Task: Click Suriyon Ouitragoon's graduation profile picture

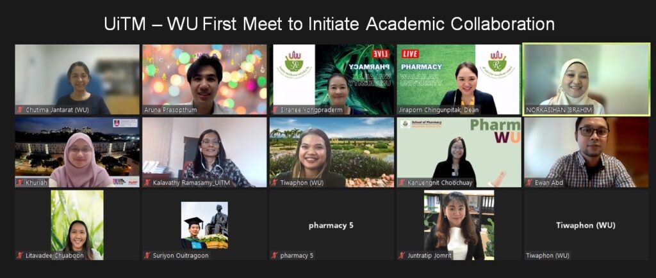Action: tap(204, 226)
